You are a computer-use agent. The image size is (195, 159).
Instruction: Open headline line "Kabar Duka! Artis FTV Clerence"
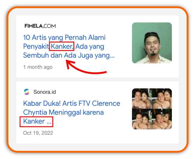(x=72, y=104)
